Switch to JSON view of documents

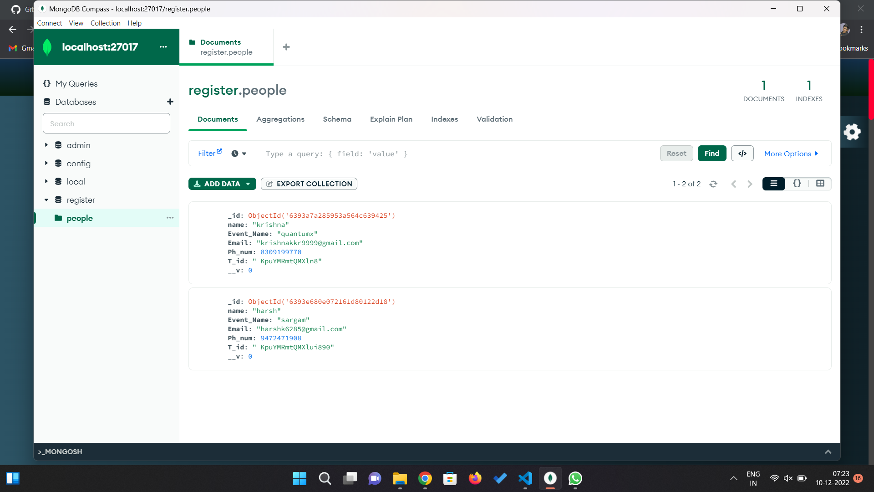(x=797, y=183)
